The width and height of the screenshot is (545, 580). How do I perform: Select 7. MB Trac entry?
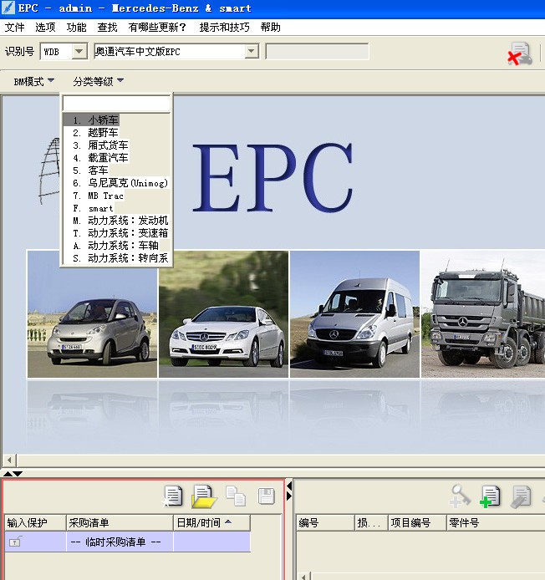tap(116, 196)
